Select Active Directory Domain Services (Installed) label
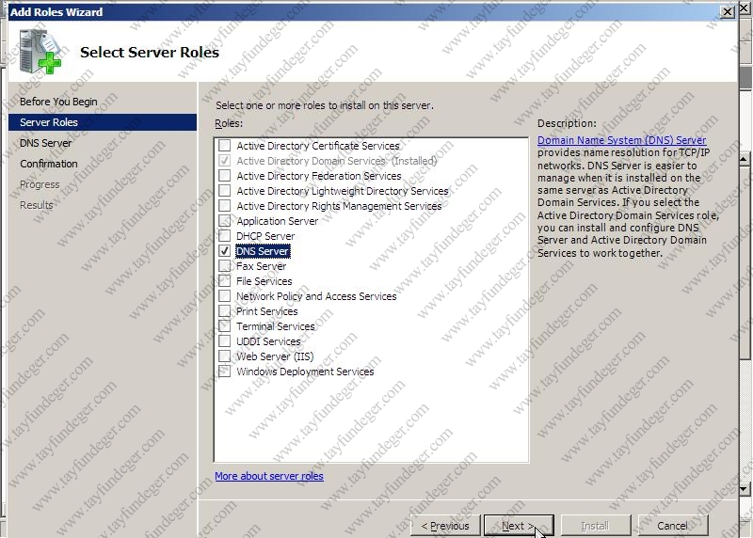Screen dimensions: 753x538 click(337, 161)
